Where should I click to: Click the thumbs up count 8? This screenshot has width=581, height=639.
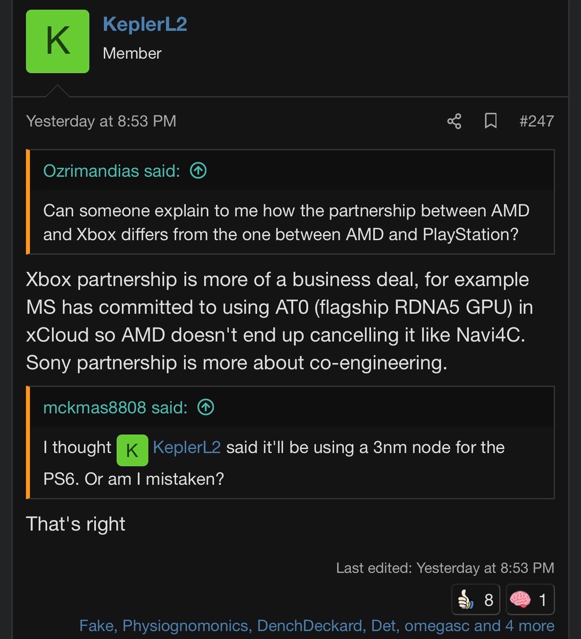pos(488,600)
